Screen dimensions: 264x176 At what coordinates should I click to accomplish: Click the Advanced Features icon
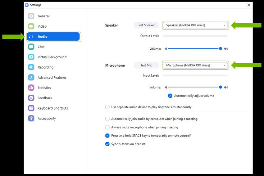[31, 78]
